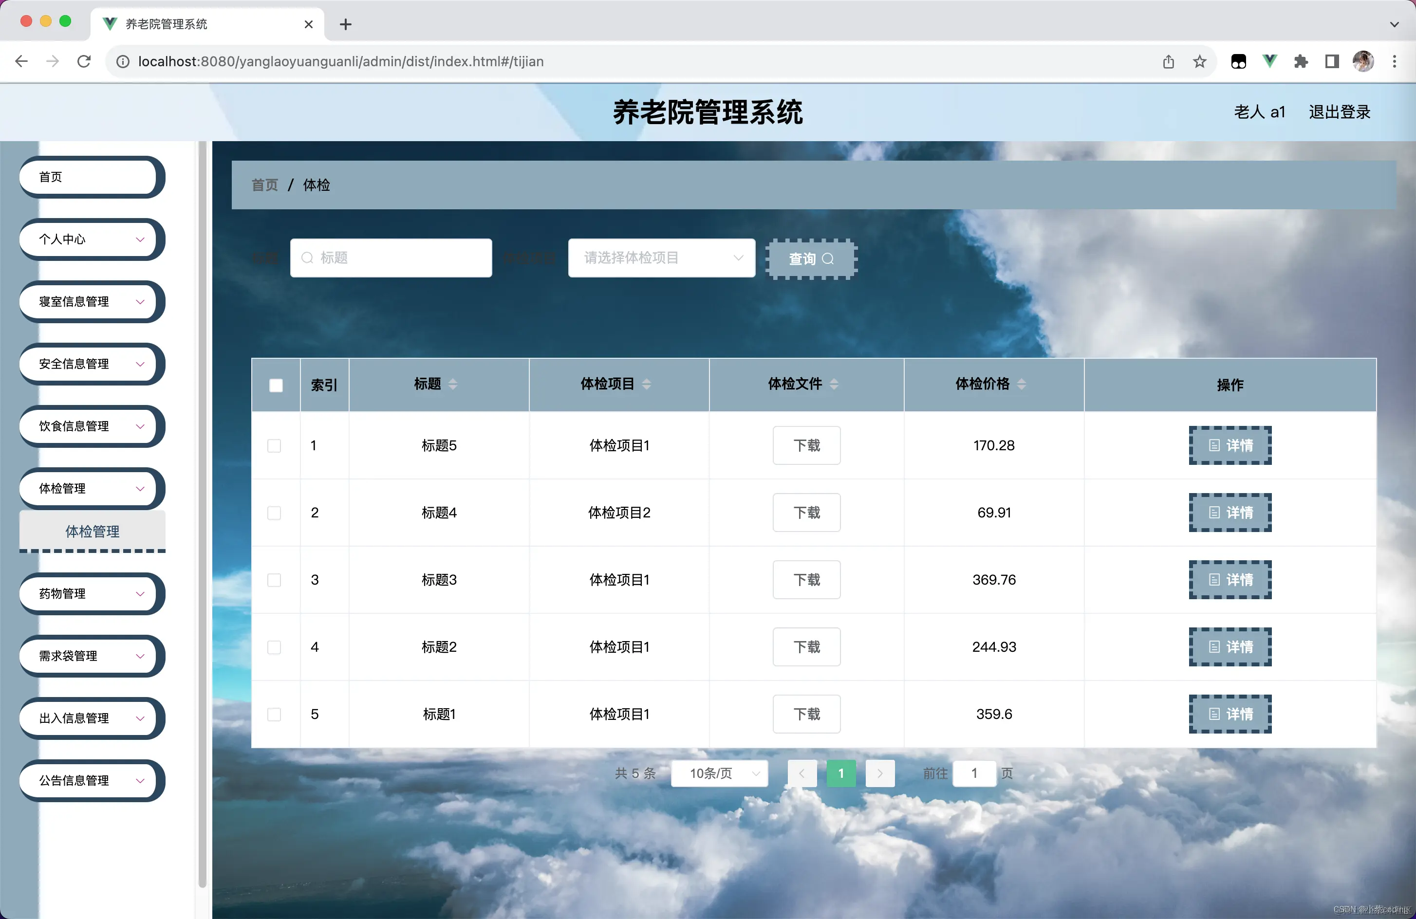Viewport: 1416px width, 919px height.
Task: Click the magnifier icon inside the 标题 search box
Action: (308, 257)
